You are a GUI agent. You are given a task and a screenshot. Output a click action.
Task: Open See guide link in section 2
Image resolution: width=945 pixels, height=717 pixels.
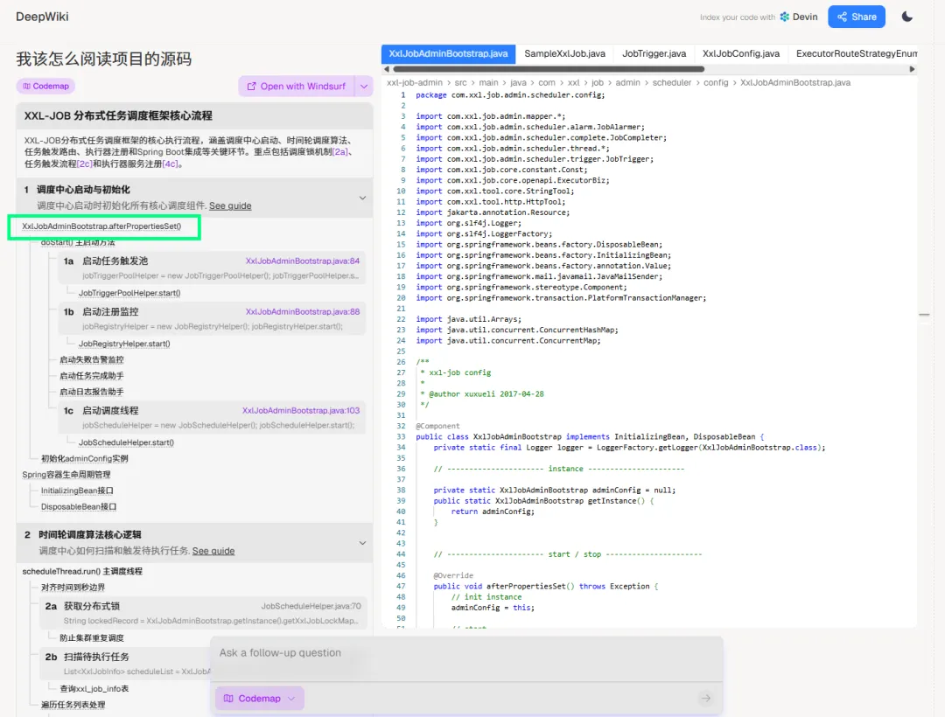(213, 551)
